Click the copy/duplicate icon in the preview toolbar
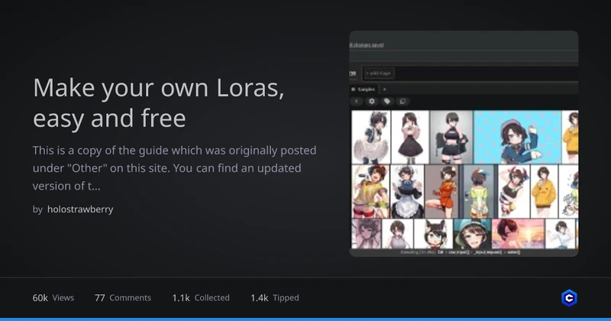This screenshot has height=321, width=611. [x=402, y=102]
